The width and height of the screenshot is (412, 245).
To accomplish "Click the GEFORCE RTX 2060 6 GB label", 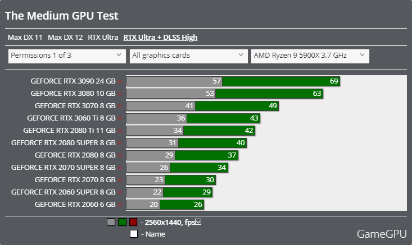I will [75, 205].
